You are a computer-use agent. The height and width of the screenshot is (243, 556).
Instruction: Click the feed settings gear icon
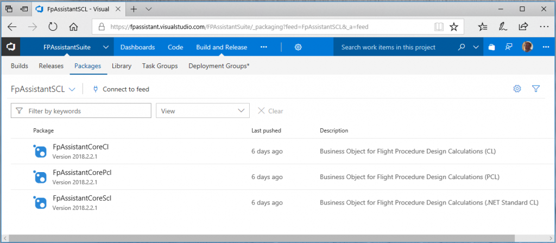pyautogui.click(x=517, y=89)
